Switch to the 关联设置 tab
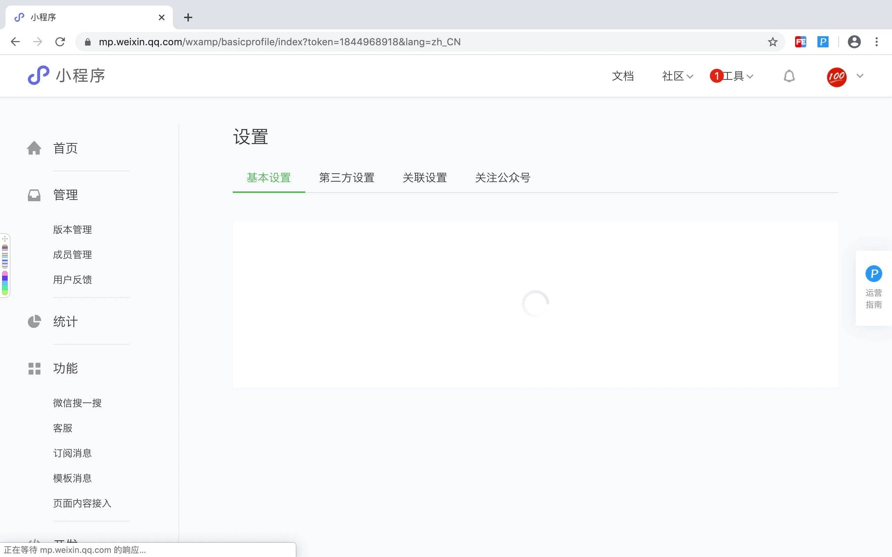The width and height of the screenshot is (892, 557). click(425, 178)
